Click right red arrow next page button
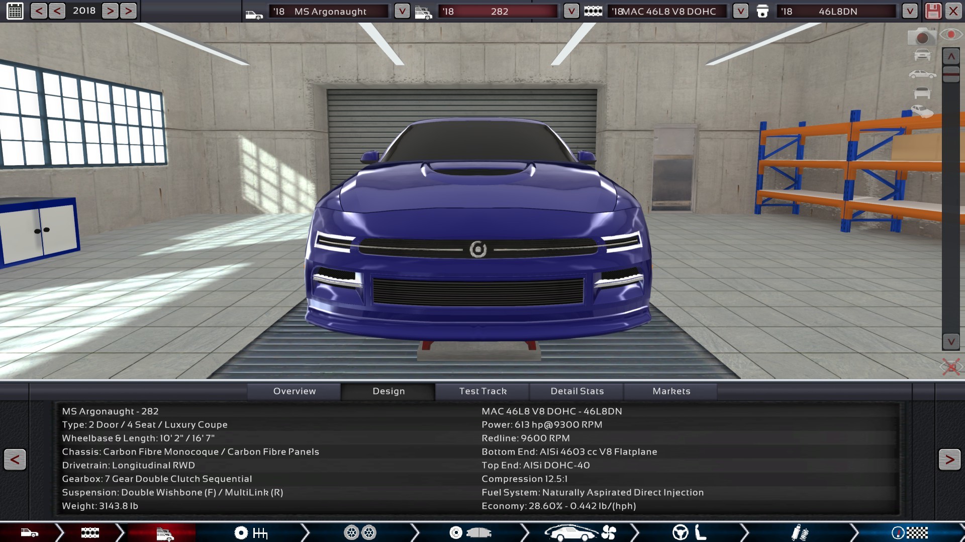The width and height of the screenshot is (965, 542). [949, 459]
